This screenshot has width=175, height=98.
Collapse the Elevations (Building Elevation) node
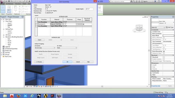pos(4,37)
